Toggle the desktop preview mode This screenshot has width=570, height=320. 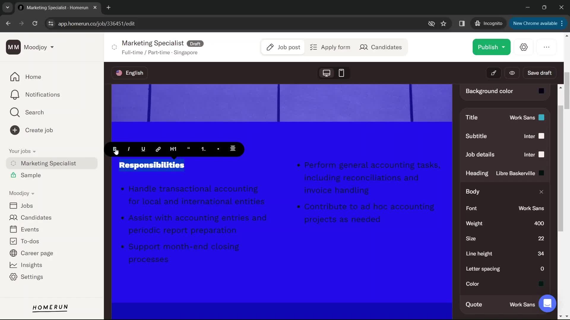pyautogui.click(x=327, y=73)
